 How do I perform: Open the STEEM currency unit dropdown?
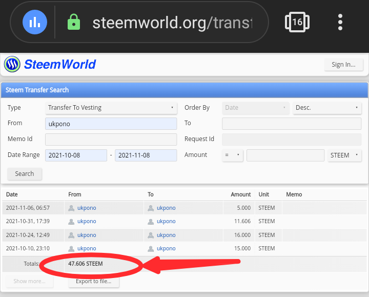click(344, 155)
